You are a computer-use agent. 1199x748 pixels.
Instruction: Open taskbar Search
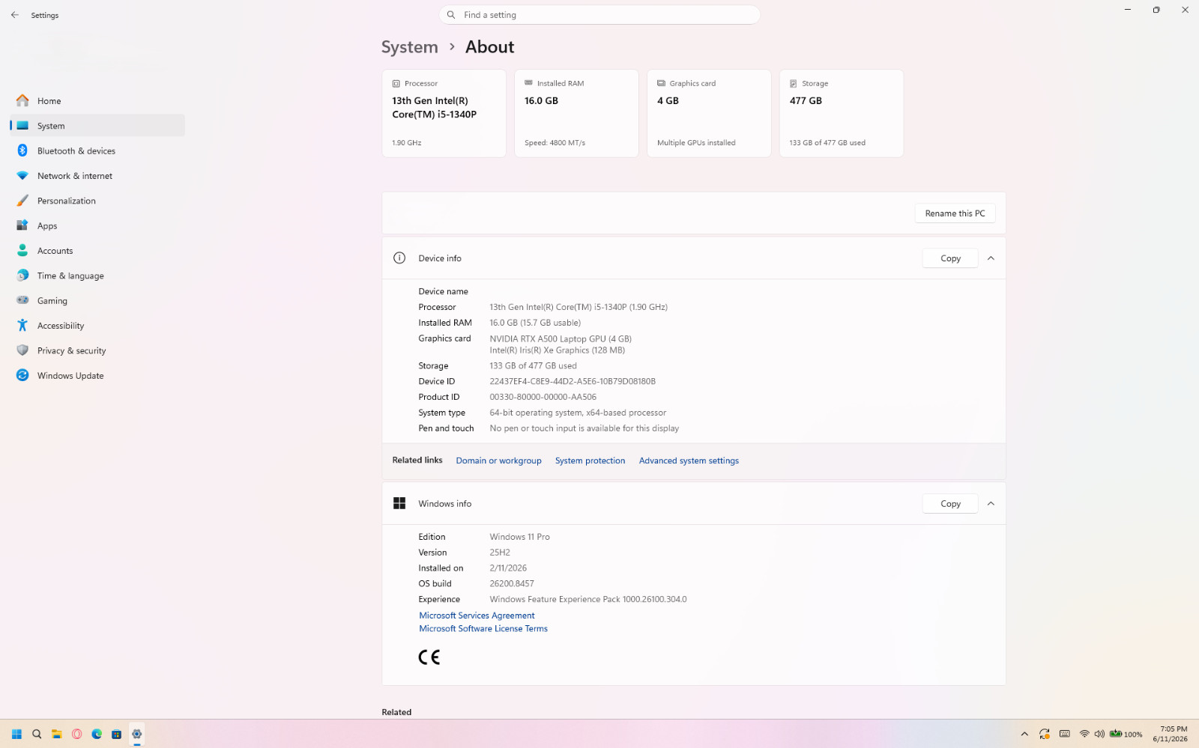pos(37,735)
